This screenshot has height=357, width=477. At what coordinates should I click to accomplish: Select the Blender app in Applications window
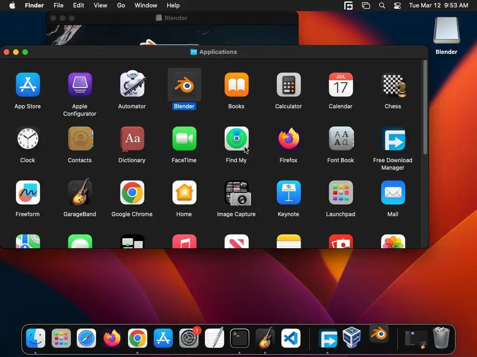click(184, 86)
